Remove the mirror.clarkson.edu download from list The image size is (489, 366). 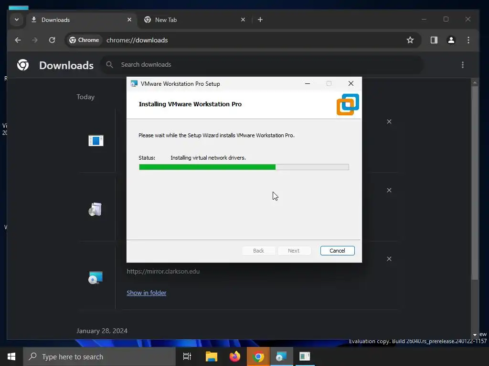click(x=389, y=259)
